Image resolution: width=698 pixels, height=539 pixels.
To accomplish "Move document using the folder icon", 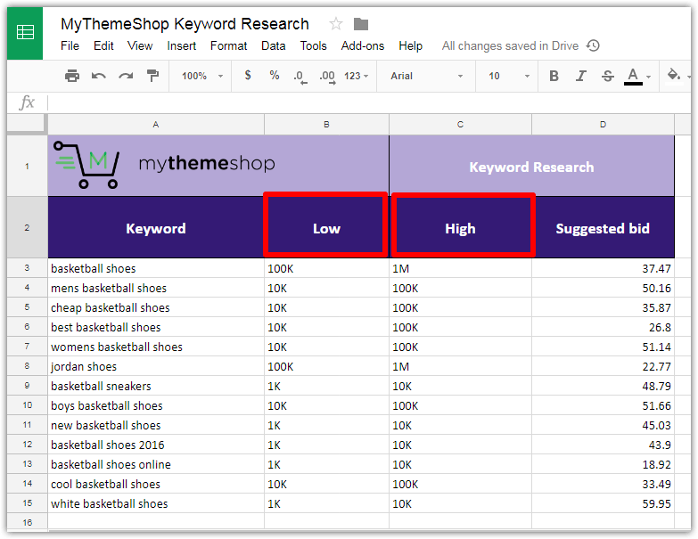I will [x=361, y=23].
